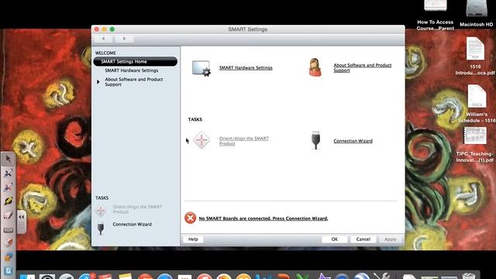Open the '1516 Introdu...ocs.pdf' desktop file
Image resolution: width=496 pixels, height=279 pixels.
point(475,56)
